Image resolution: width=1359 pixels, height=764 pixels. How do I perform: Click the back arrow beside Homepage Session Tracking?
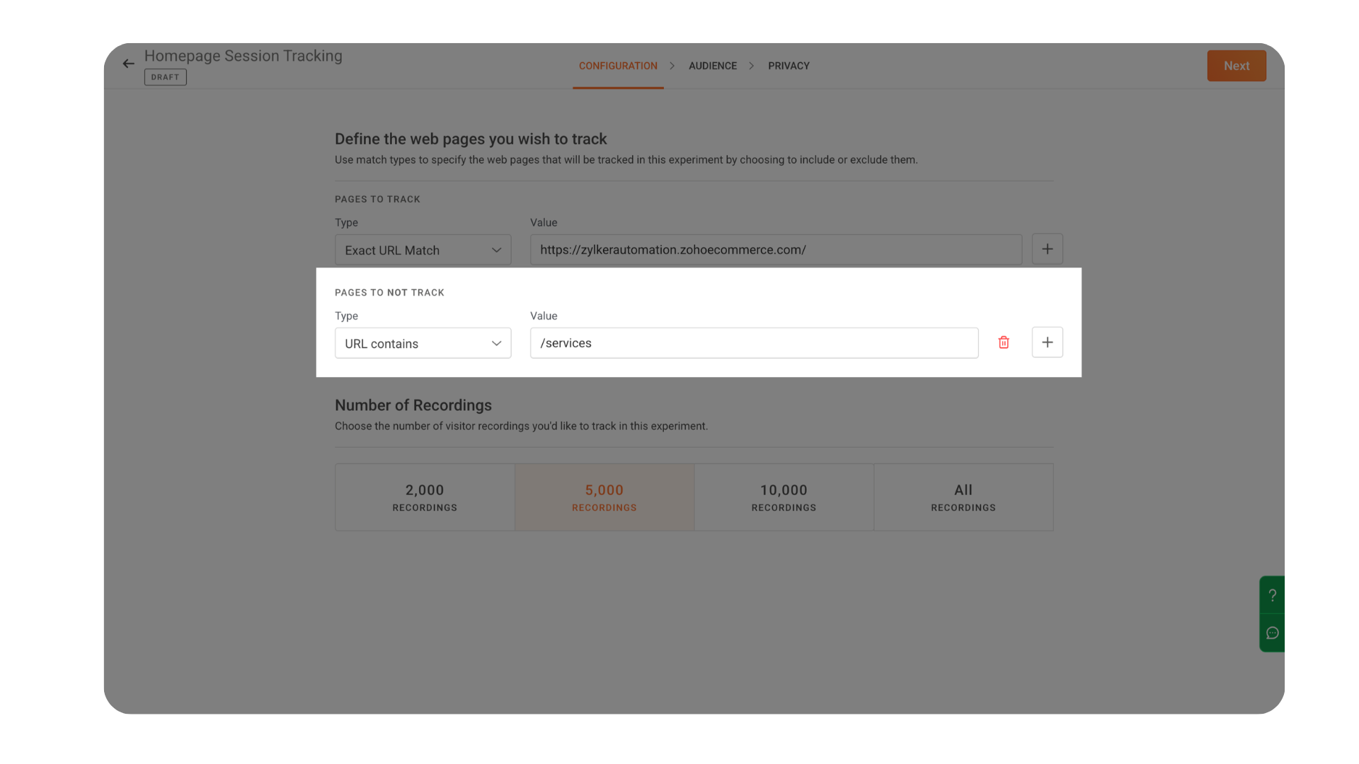[128, 64]
